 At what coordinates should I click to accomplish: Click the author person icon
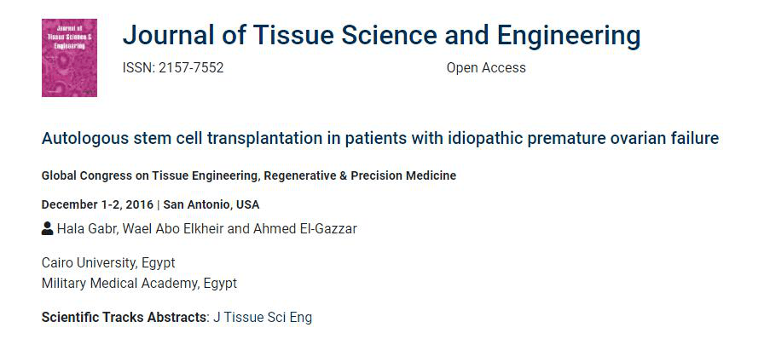coord(47,228)
